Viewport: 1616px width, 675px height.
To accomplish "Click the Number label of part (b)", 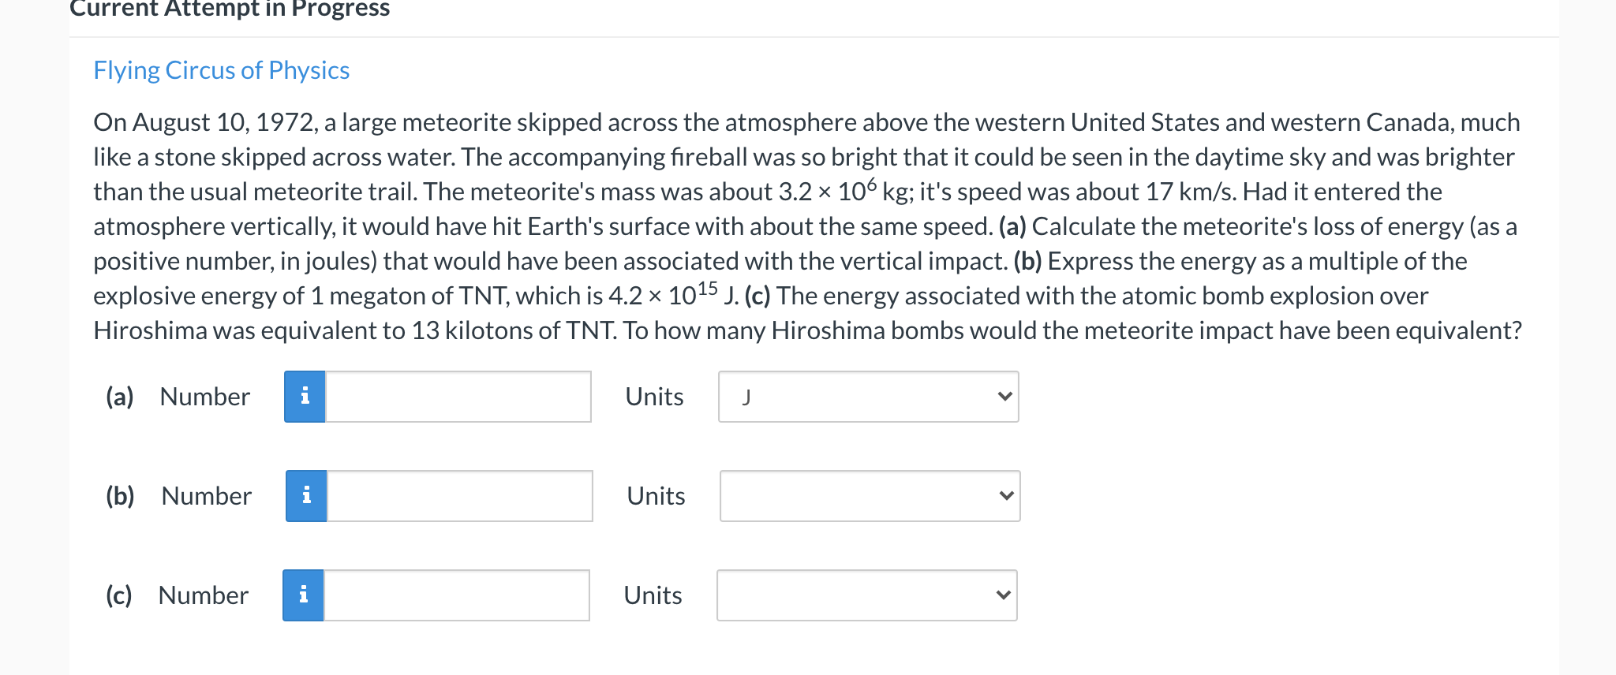I will pyautogui.click(x=206, y=496).
